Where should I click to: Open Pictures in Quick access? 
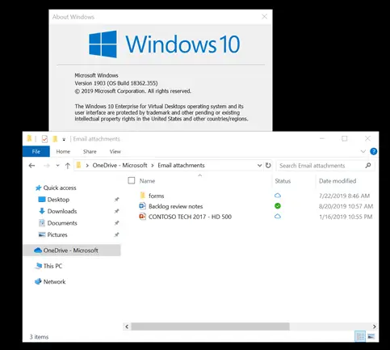pyautogui.click(x=57, y=234)
